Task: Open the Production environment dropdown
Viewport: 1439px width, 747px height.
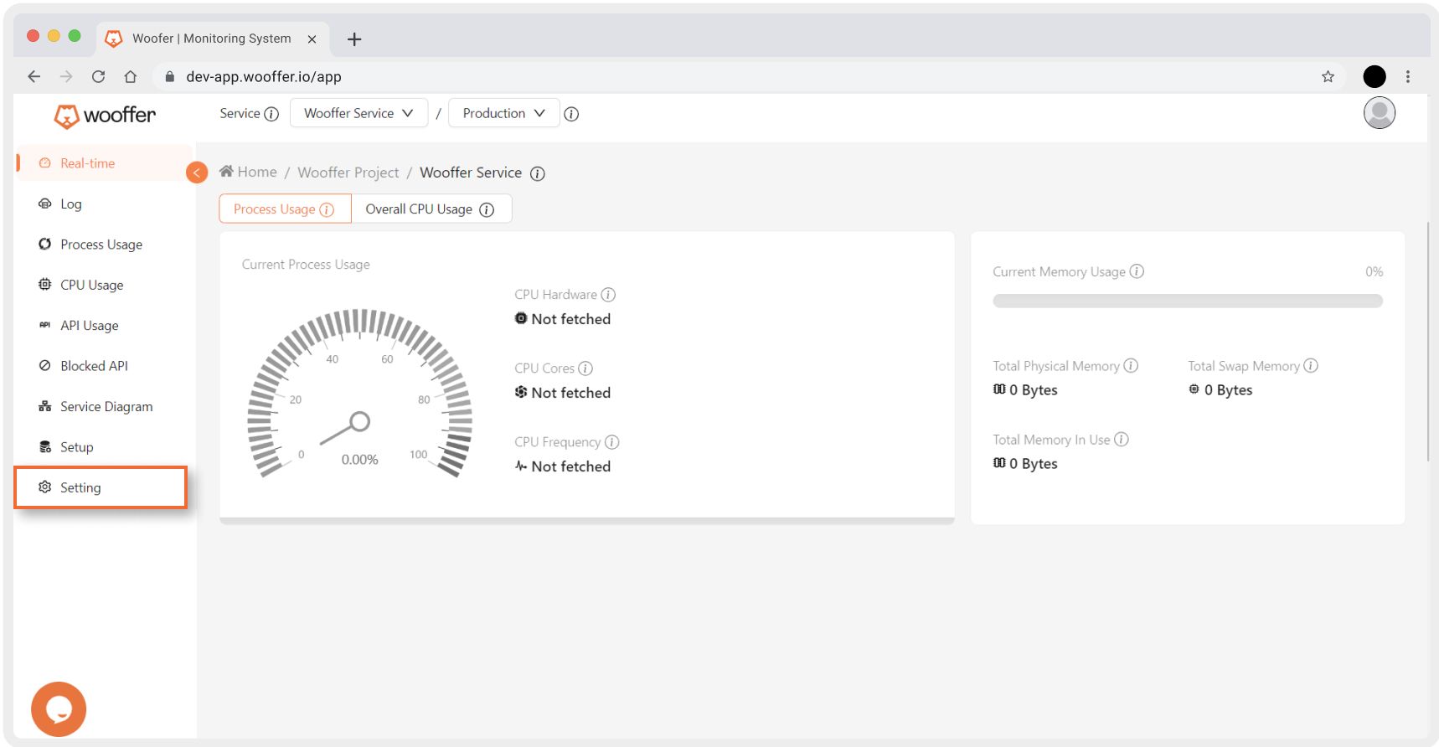Action: 503,113
